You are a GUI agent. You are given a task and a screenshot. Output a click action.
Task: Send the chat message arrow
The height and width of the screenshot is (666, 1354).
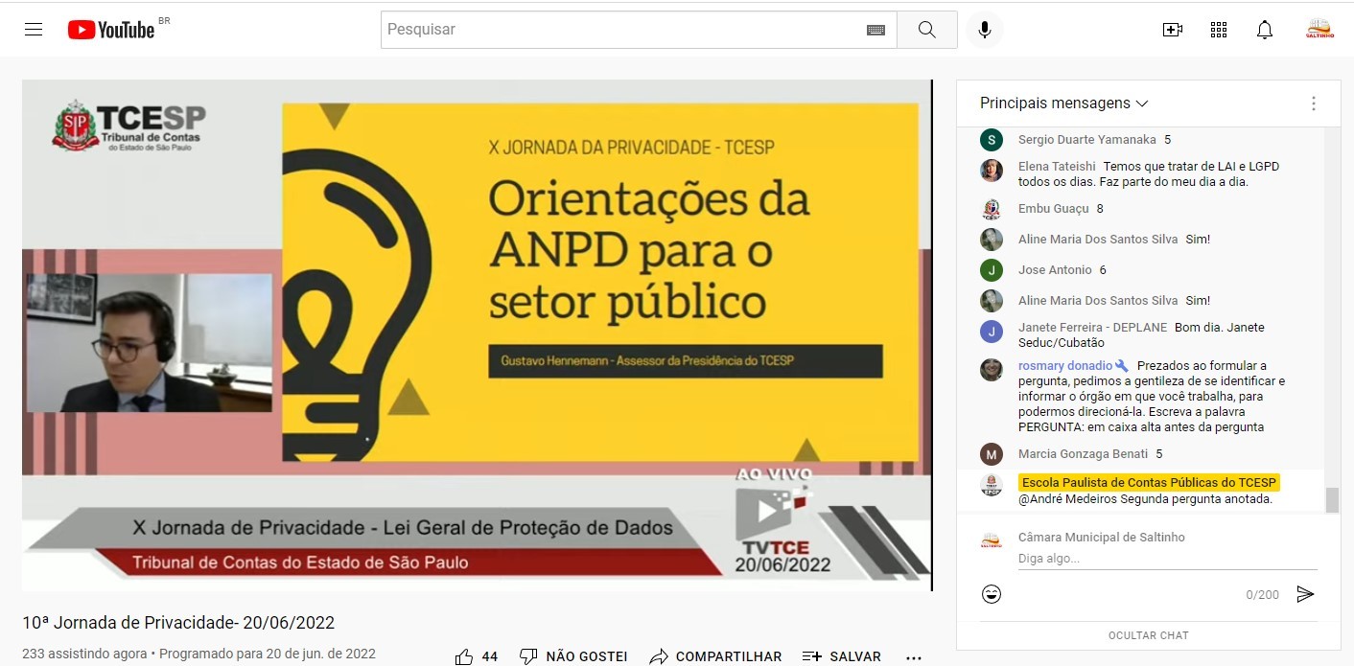pos(1305,594)
